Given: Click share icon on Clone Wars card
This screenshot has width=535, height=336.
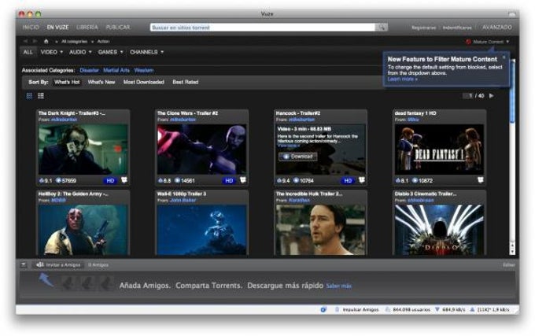Looking at the screenshot, I should point(243,179).
